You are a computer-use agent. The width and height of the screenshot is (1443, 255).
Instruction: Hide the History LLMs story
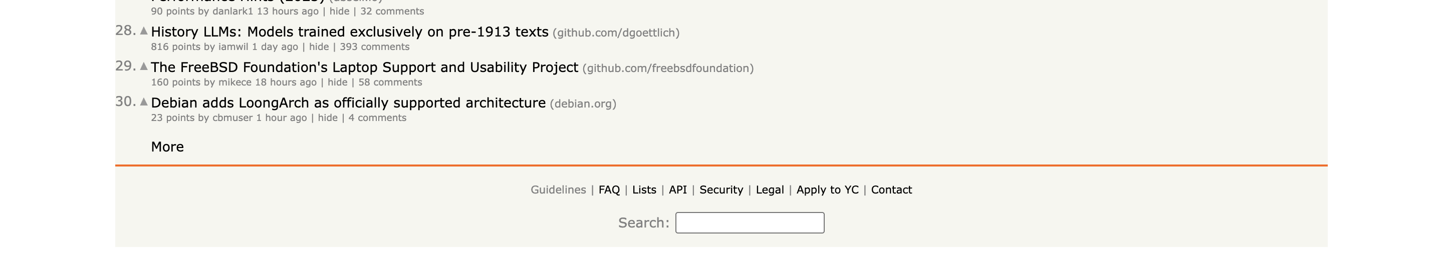point(319,47)
